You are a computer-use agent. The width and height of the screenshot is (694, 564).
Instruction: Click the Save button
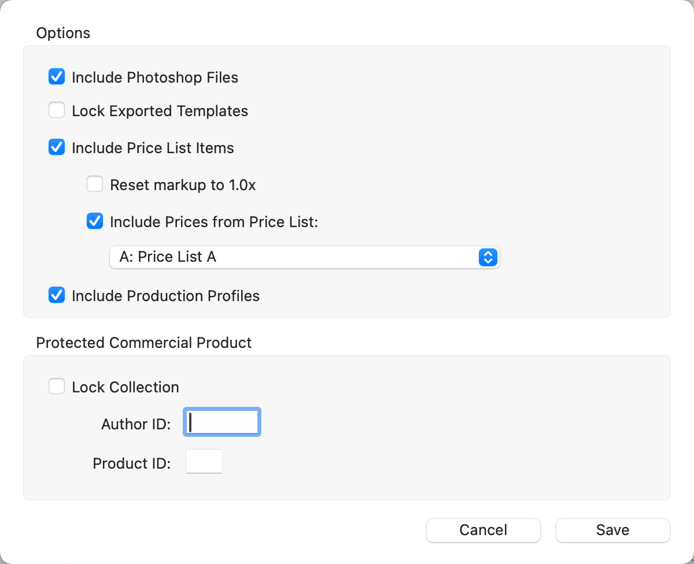612,530
